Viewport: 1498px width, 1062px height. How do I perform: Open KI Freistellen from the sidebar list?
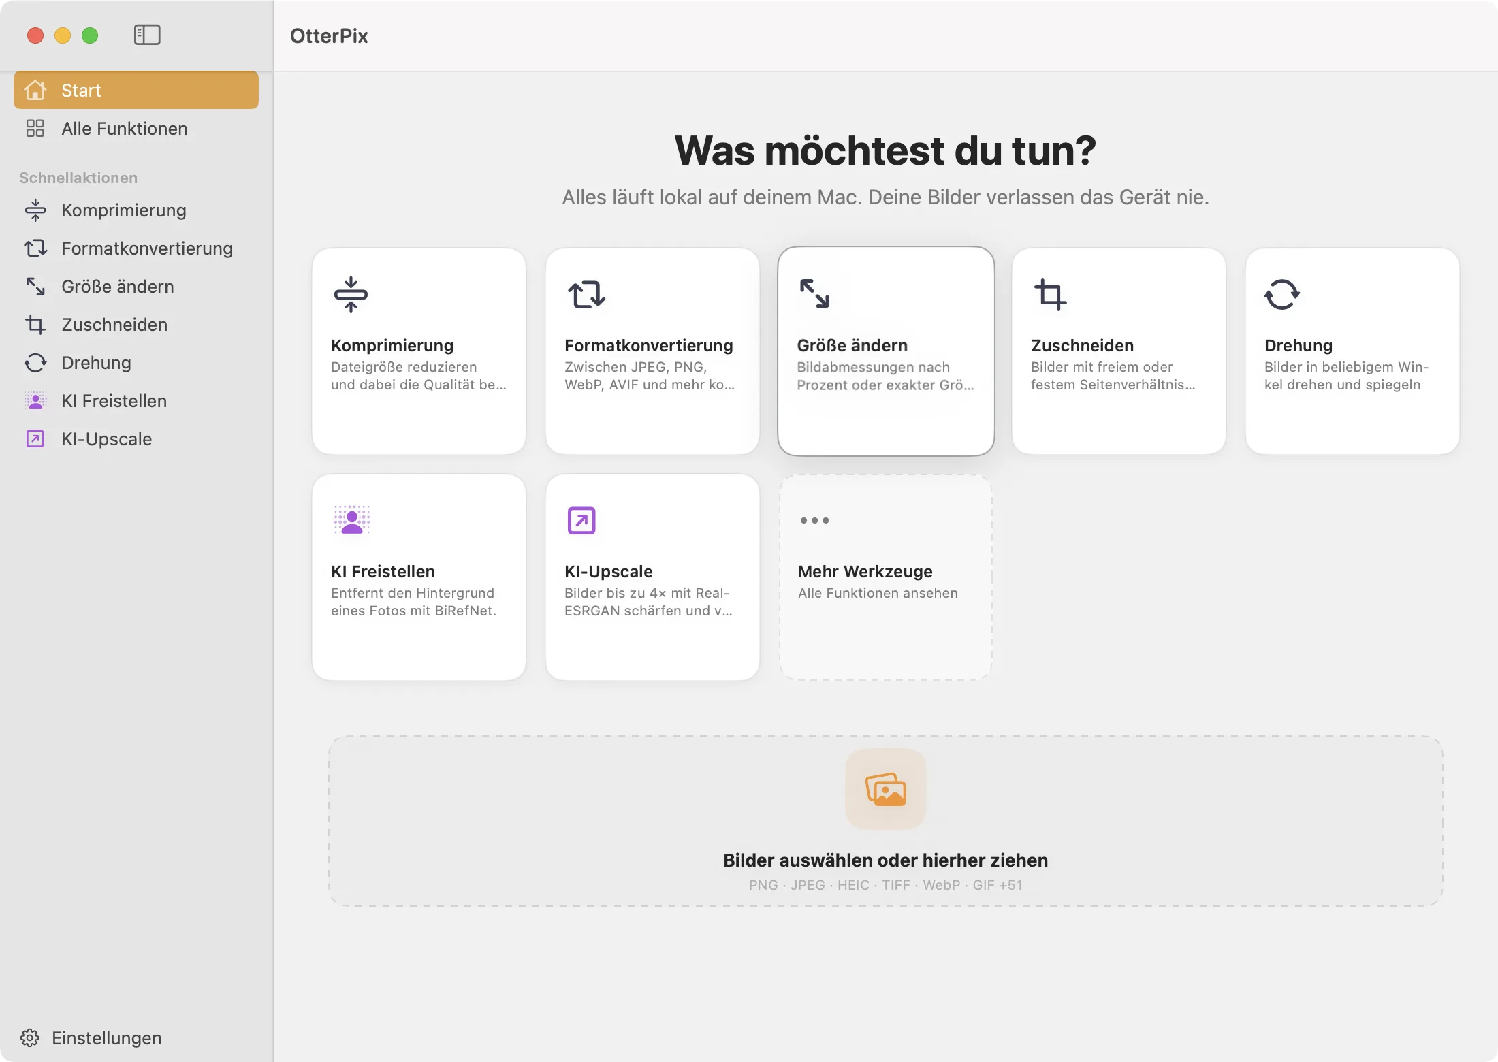click(x=136, y=400)
